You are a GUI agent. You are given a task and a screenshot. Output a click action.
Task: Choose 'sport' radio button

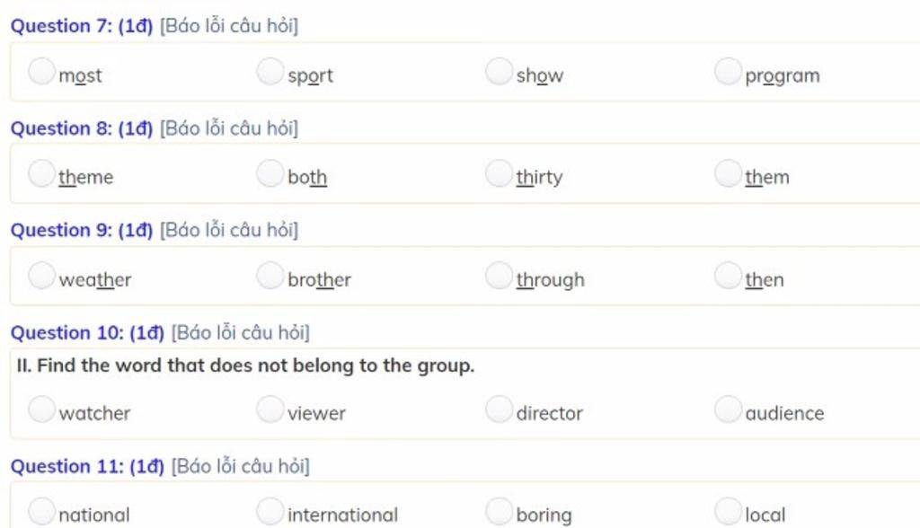point(270,71)
